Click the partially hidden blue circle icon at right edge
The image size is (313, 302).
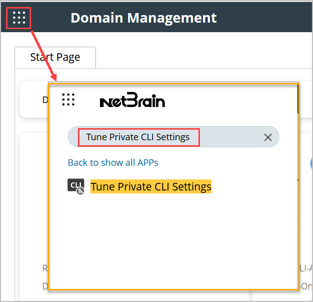[x=311, y=162]
